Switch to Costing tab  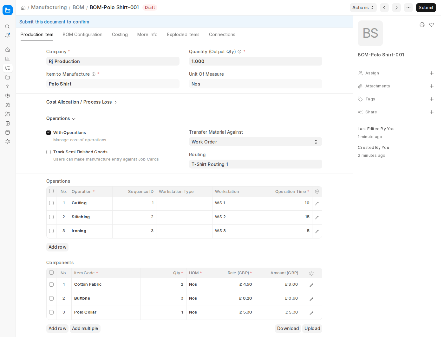[x=120, y=35]
